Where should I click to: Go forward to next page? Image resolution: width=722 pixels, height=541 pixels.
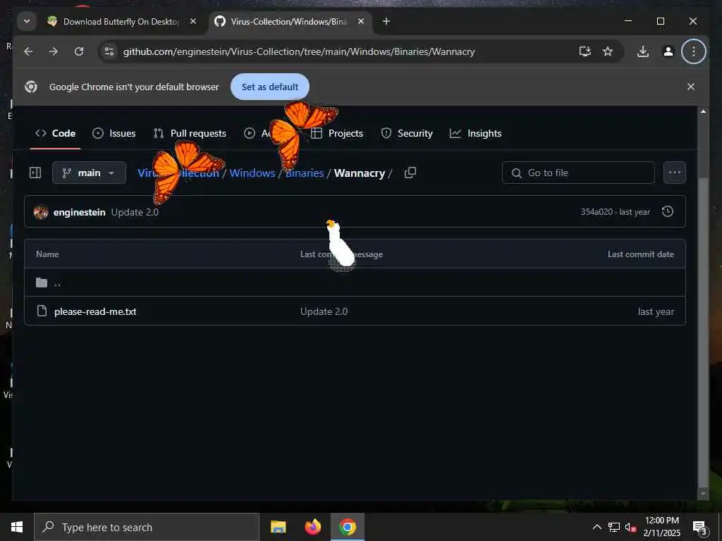point(54,51)
